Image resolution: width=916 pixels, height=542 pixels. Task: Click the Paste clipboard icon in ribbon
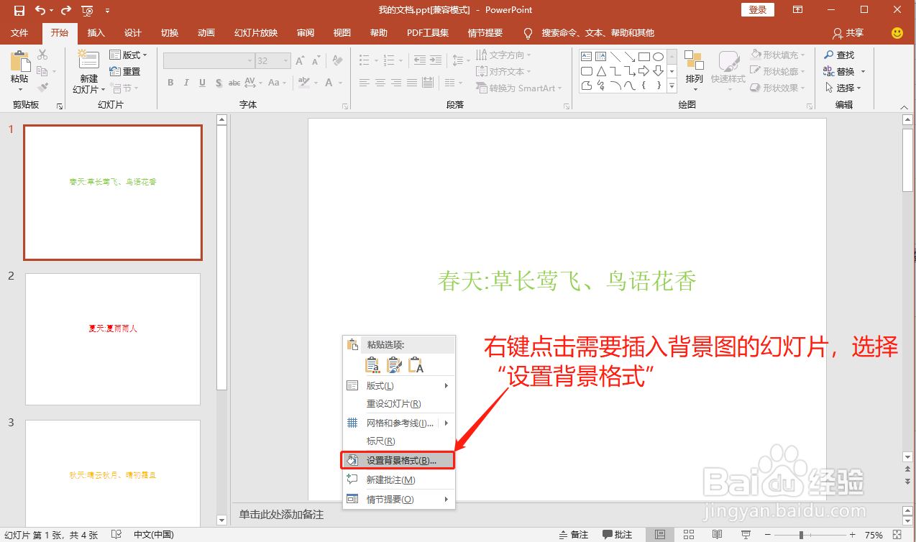(20, 60)
